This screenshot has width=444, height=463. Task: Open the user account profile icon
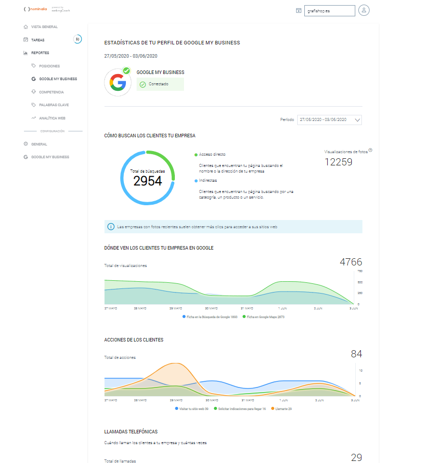(363, 10)
